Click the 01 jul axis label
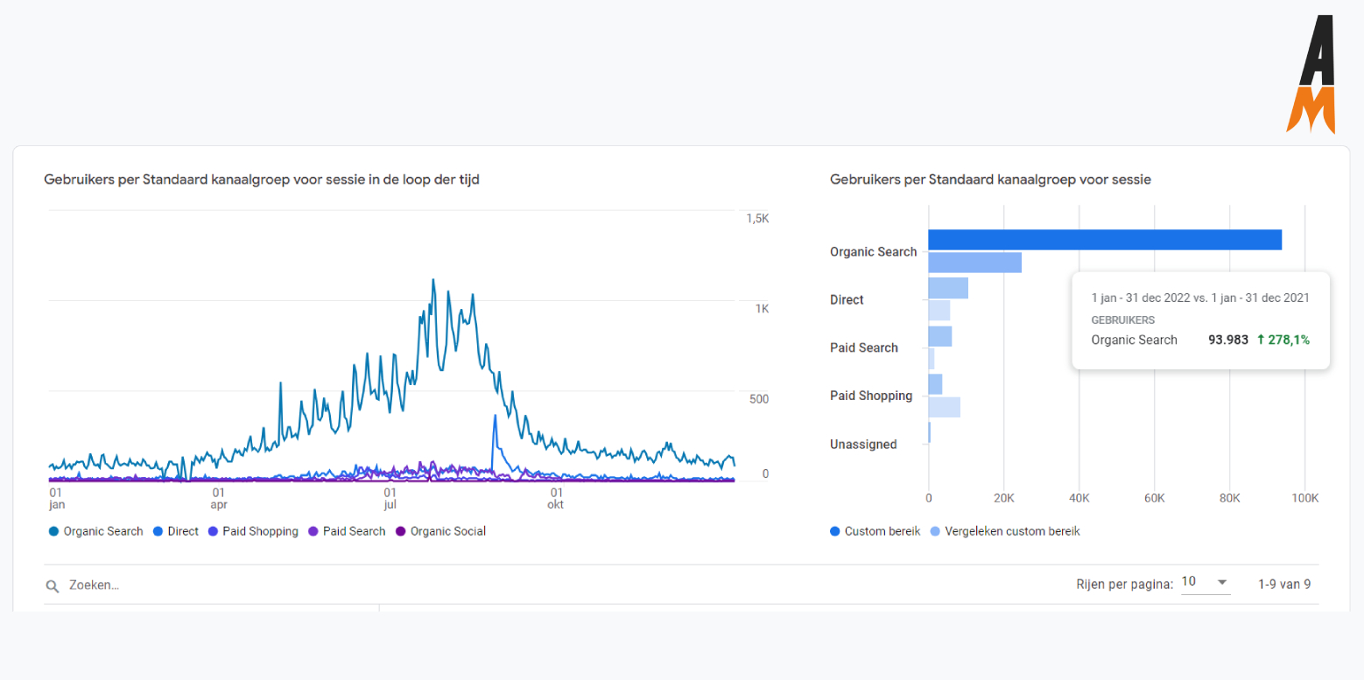Viewport: 1364px width, 680px height. [x=390, y=499]
